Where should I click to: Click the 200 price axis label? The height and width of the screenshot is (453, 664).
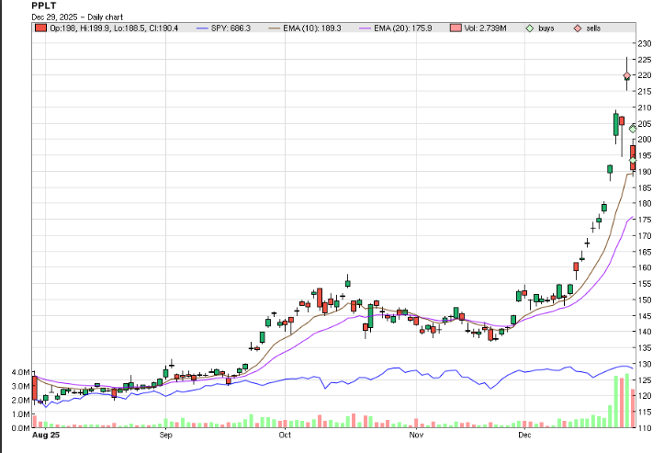click(x=645, y=140)
